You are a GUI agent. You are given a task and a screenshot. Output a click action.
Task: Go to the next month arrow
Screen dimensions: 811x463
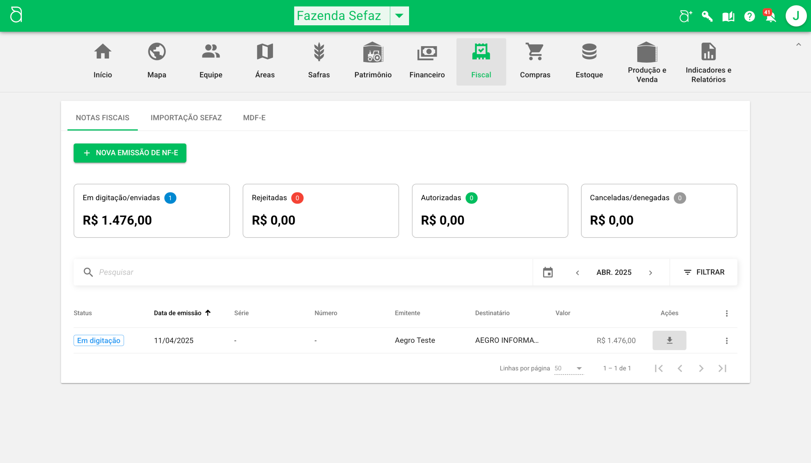650,273
